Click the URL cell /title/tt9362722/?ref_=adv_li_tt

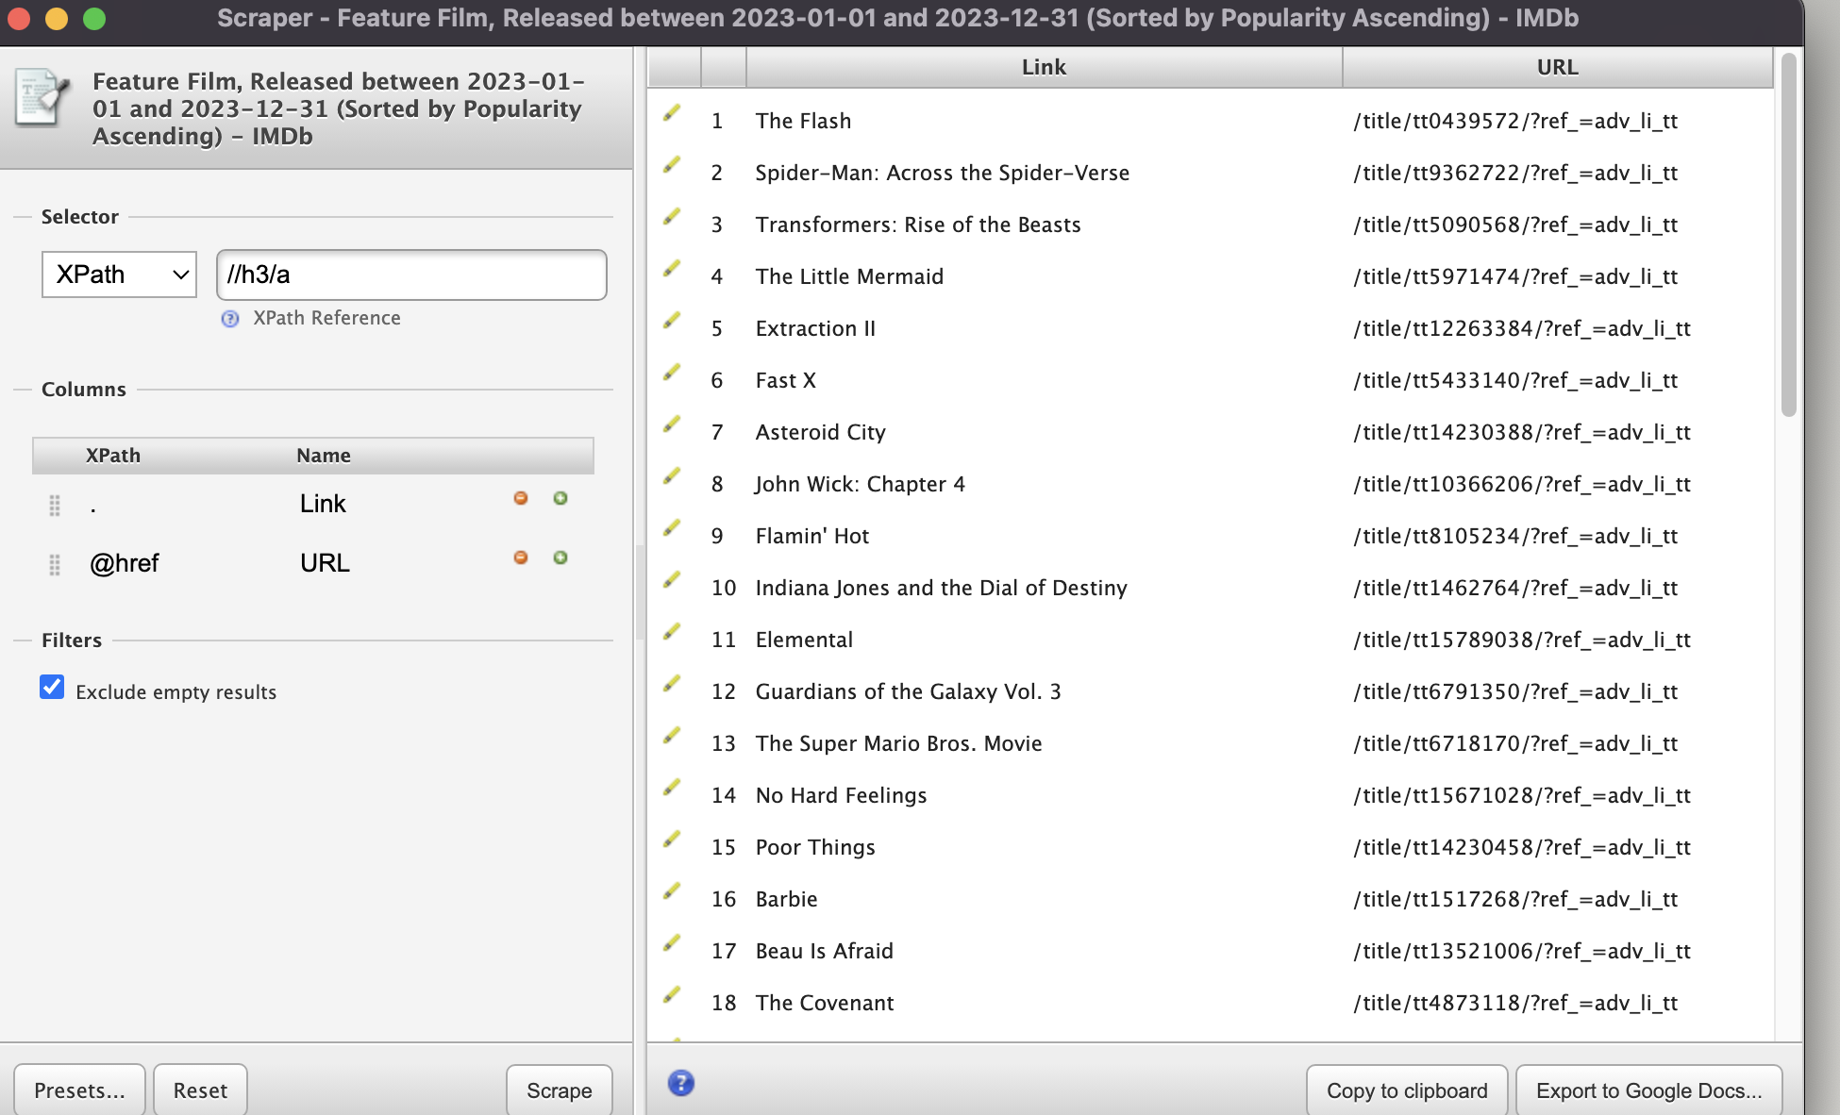click(x=1515, y=173)
